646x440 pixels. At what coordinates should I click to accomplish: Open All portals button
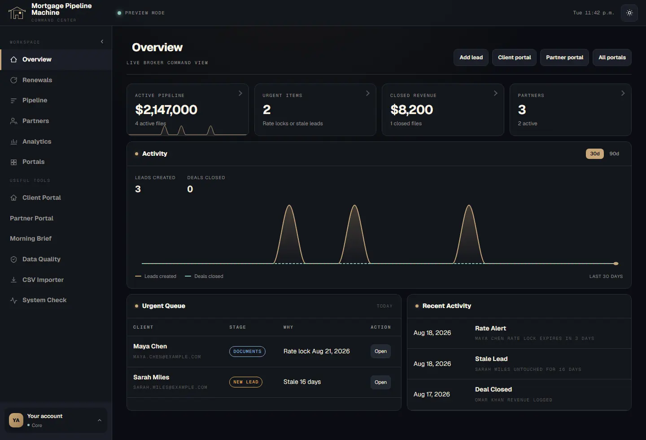pyautogui.click(x=612, y=57)
